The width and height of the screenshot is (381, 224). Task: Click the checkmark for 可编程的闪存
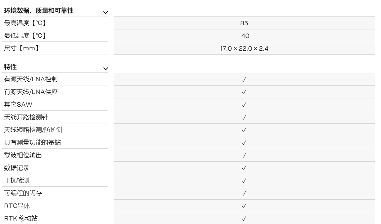click(x=244, y=193)
